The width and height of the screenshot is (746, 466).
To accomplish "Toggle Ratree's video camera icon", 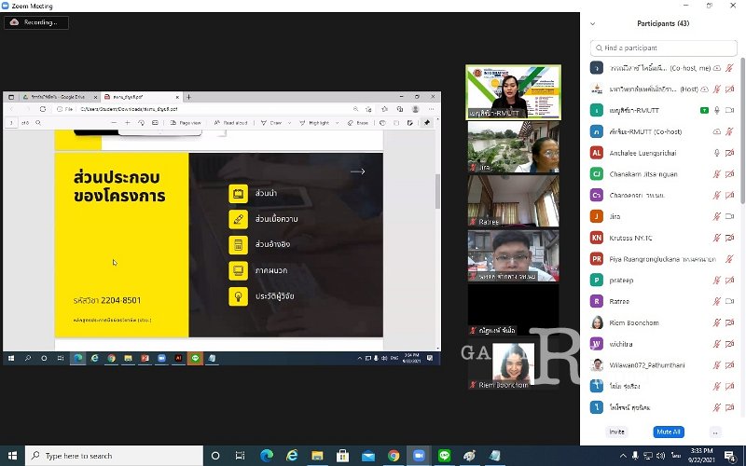I will click(x=729, y=301).
